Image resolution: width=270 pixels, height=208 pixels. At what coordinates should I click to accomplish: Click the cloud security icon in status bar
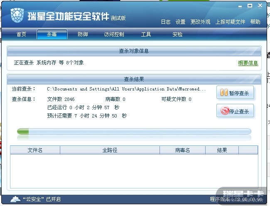tap(16, 199)
